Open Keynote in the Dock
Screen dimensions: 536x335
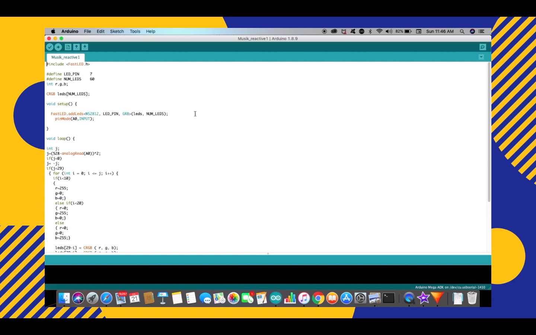tap(163, 298)
